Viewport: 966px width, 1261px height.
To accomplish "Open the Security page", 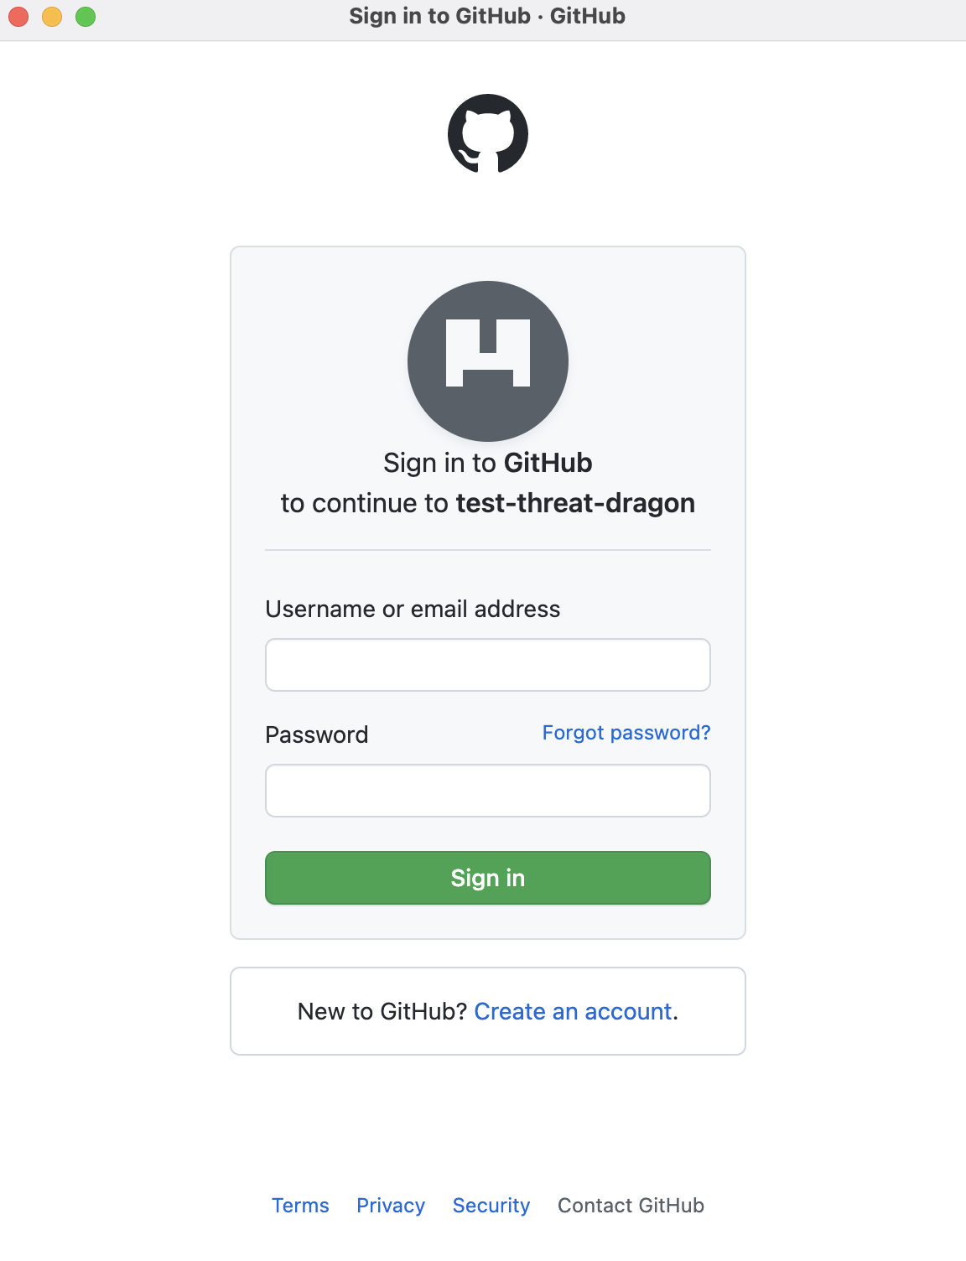I will pyautogui.click(x=491, y=1206).
